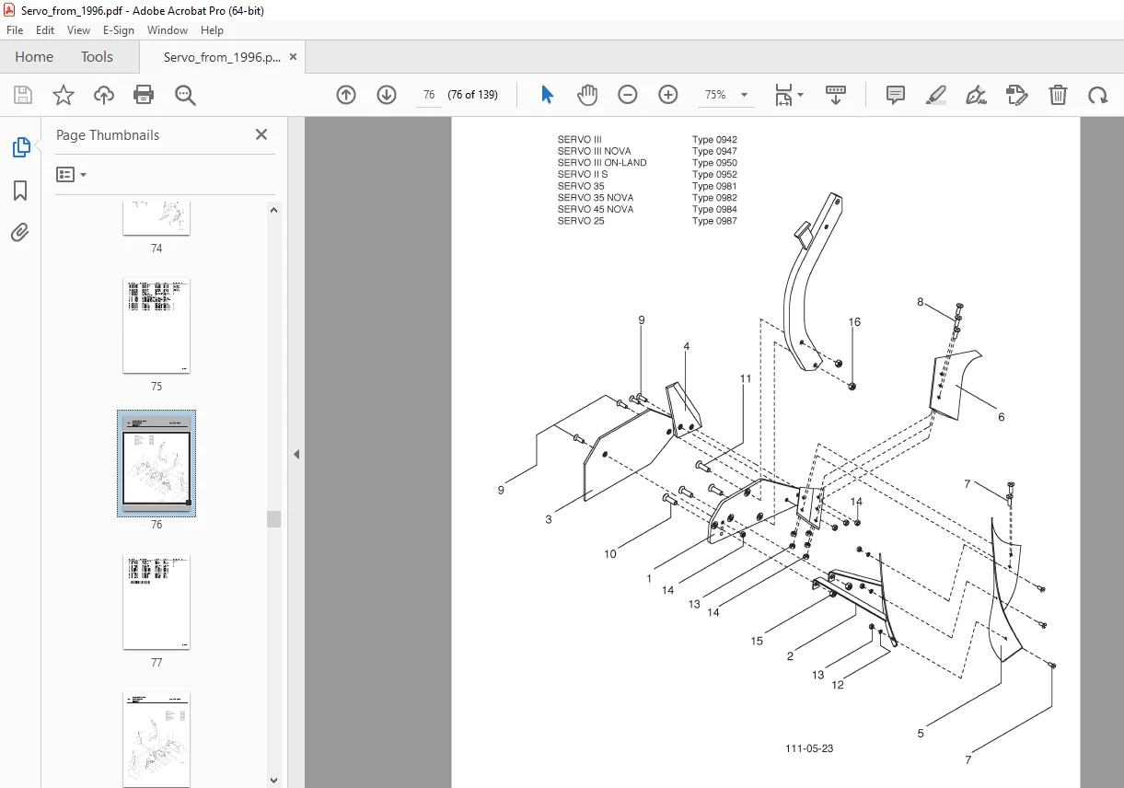Viewport: 1124px width, 788px height.
Task: Click the 'Type 0987' text
Action: tap(714, 221)
